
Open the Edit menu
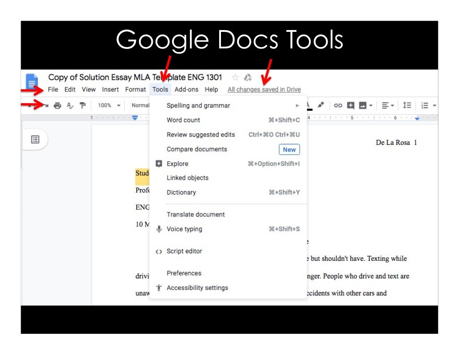point(70,89)
